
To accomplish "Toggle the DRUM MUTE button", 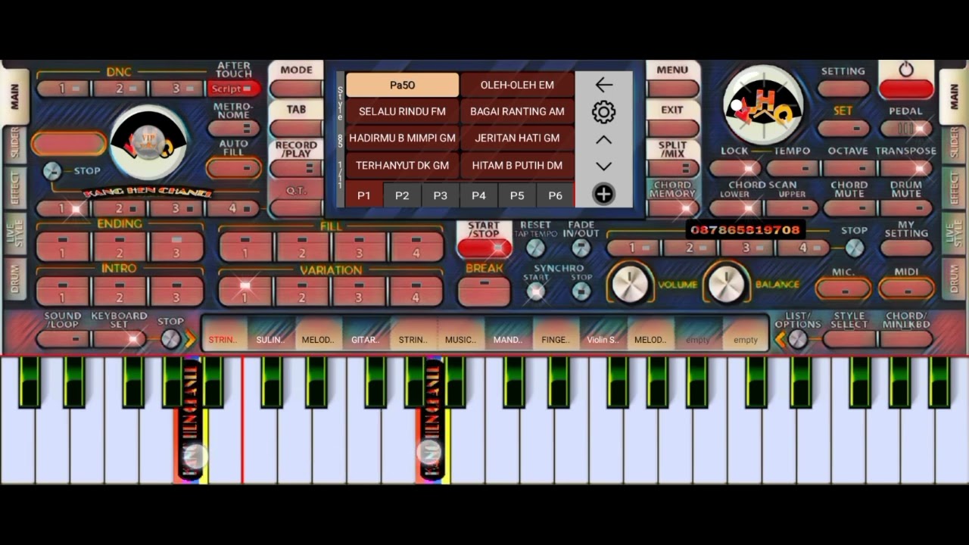I will (x=906, y=207).
